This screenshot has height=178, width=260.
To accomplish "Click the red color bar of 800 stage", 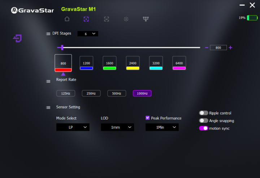I will click(63, 70).
